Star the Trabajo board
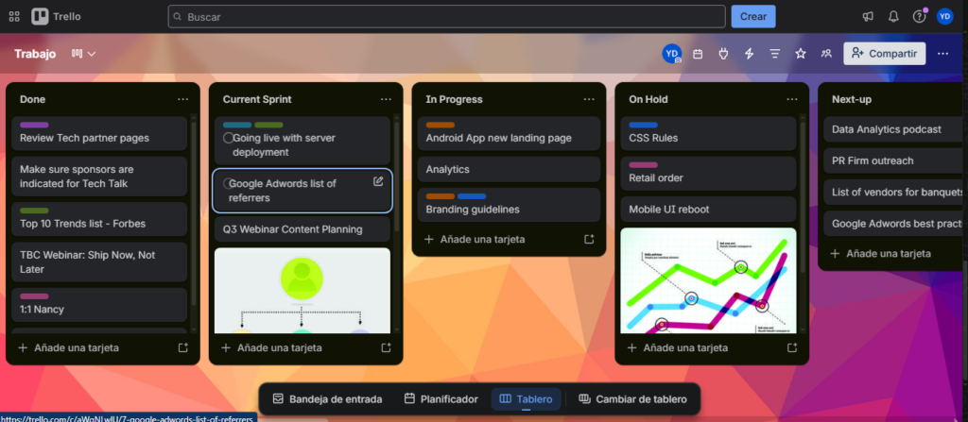This screenshot has width=968, height=422. 801,54
